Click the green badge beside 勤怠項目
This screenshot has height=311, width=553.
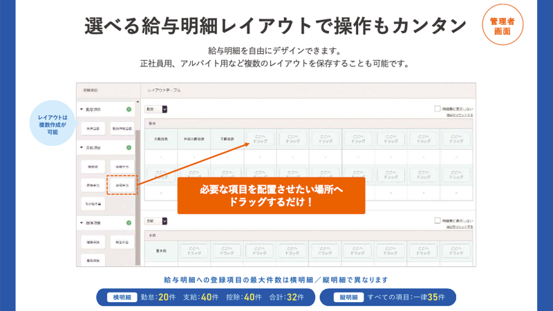click(x=129, y=110)
